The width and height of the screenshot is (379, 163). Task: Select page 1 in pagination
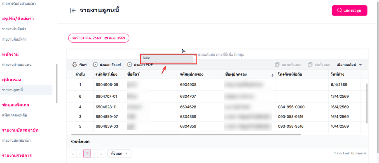[87, 154]
